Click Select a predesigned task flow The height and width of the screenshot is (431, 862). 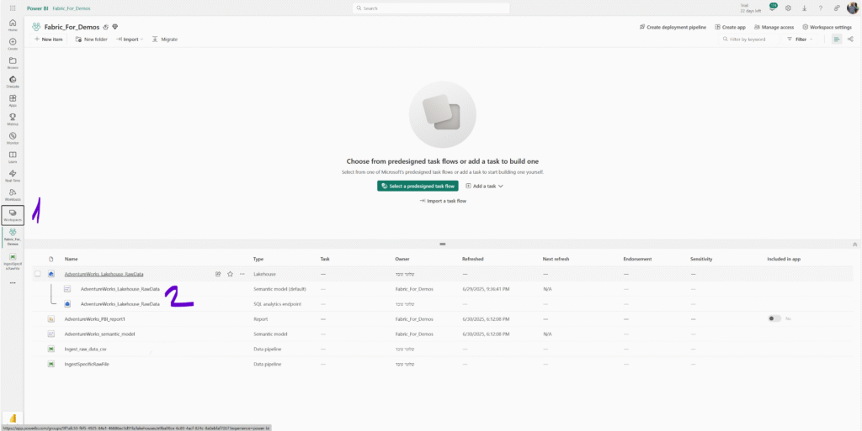coord(418,187)
